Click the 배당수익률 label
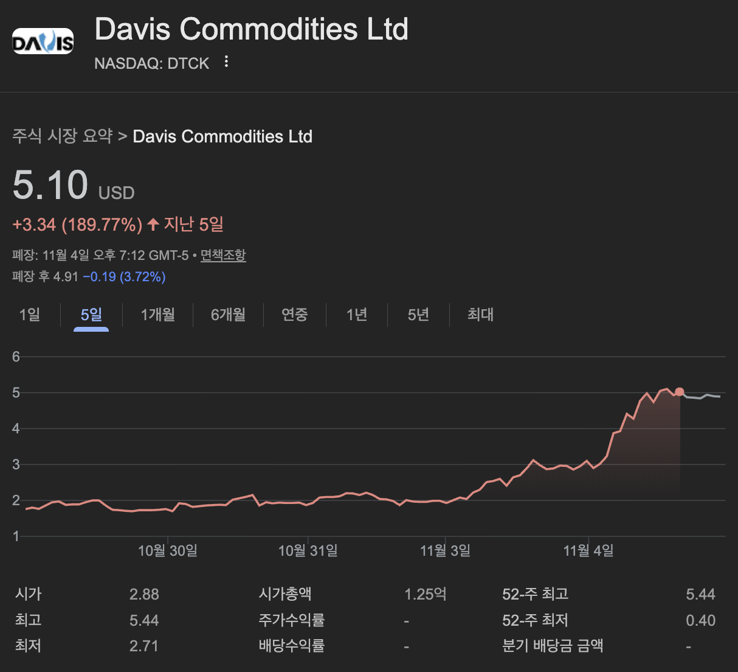738x672 pixels. pos(292,646)
